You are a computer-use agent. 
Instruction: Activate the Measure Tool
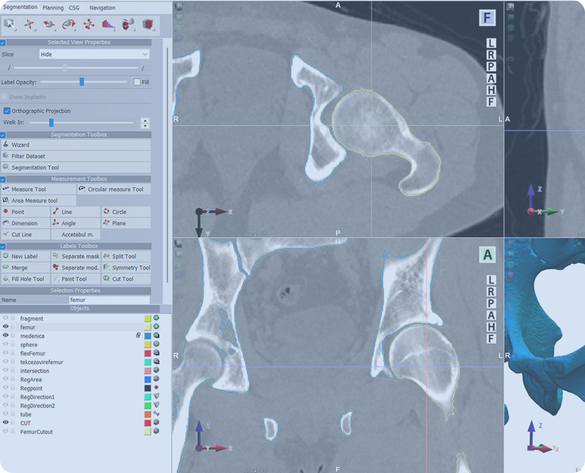[39, 189]
